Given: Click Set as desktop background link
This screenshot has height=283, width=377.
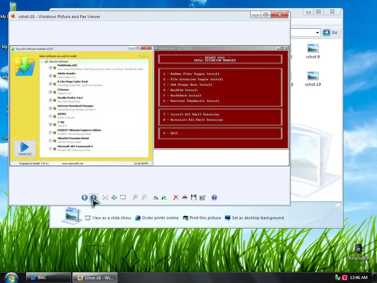Looking at the screenshot, I should 254,218.
